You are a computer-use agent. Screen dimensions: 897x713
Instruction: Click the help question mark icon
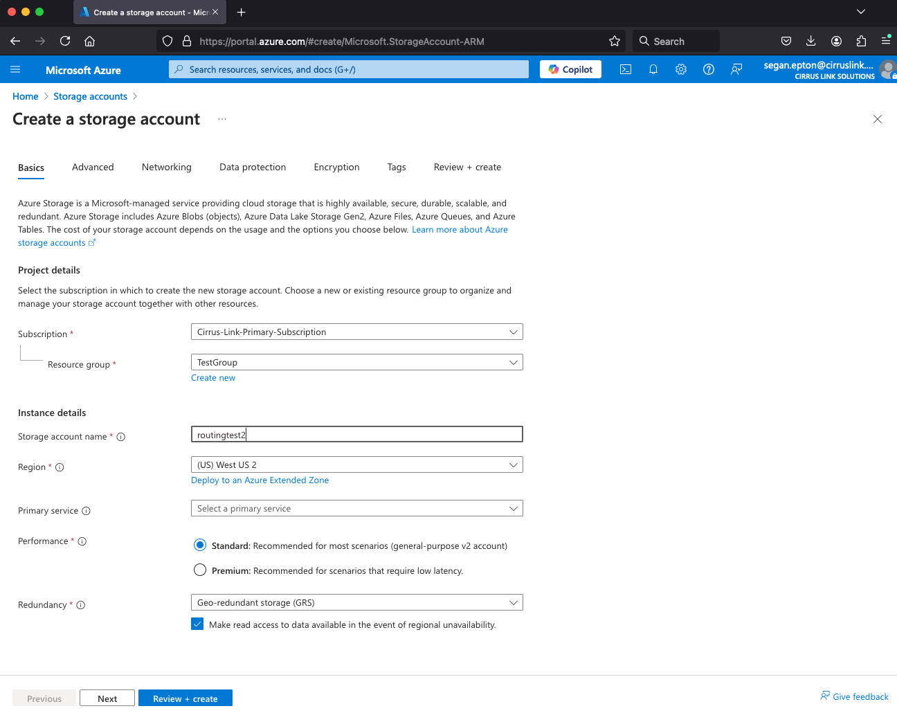click(x=709, y=69)
